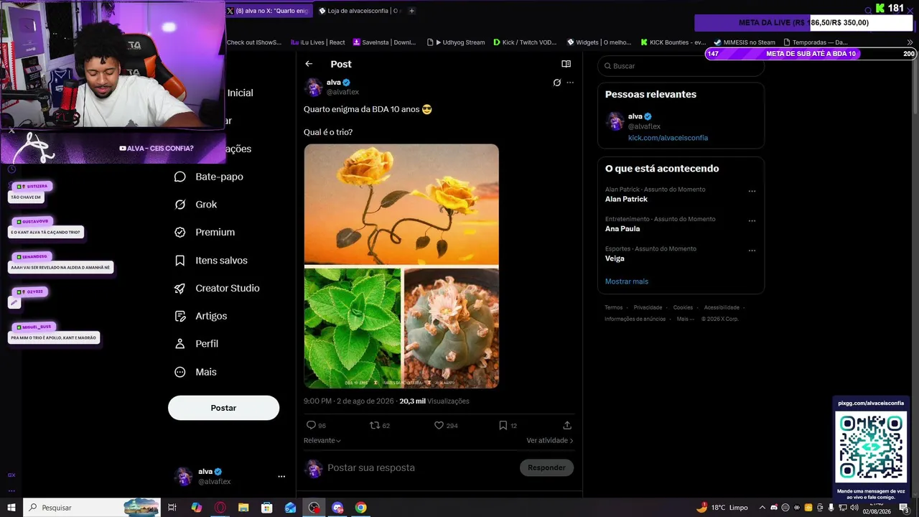
Task: Open the Acessibilidade footer link
Action: point(722,307)
